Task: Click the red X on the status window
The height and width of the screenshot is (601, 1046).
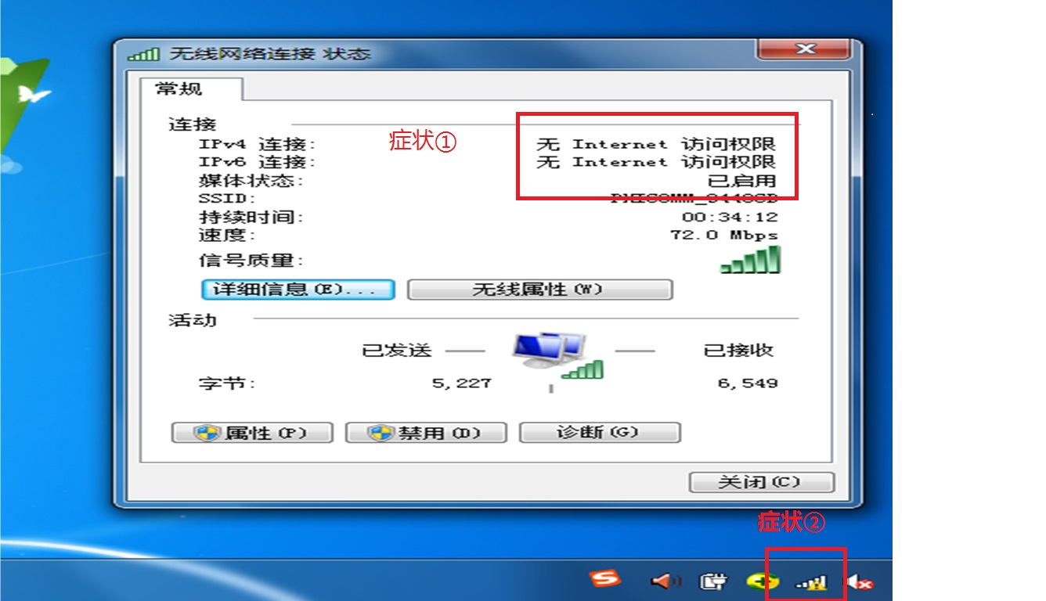Action: [805, 49]
